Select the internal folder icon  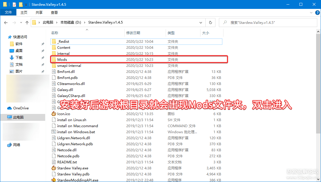click(54, 53)
